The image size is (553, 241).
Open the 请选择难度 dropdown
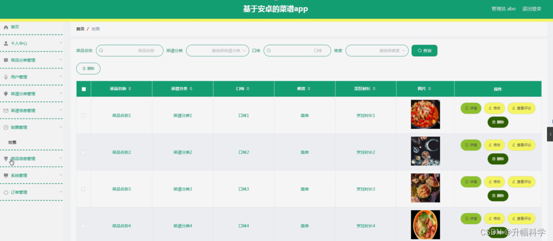click(x=377, y=50)
